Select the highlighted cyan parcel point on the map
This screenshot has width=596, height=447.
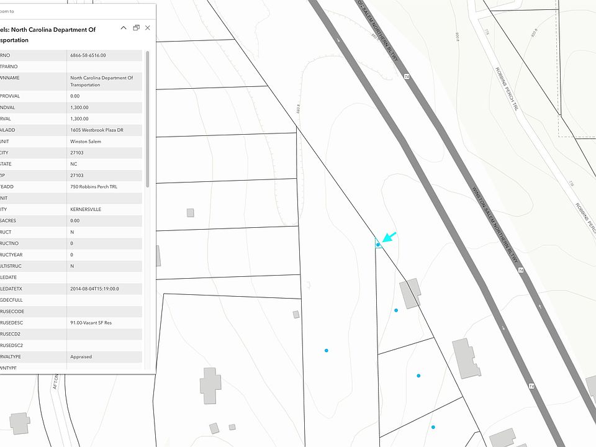[378, 245]
